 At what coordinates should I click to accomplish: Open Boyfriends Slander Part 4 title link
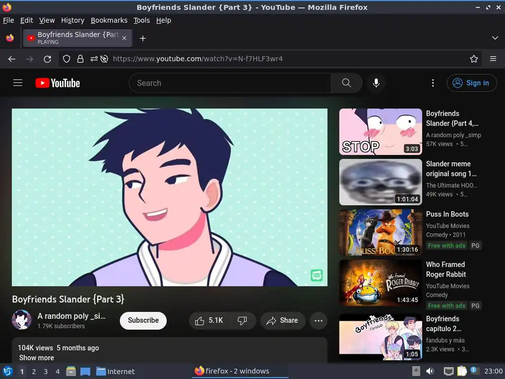[x=452, y=118]
